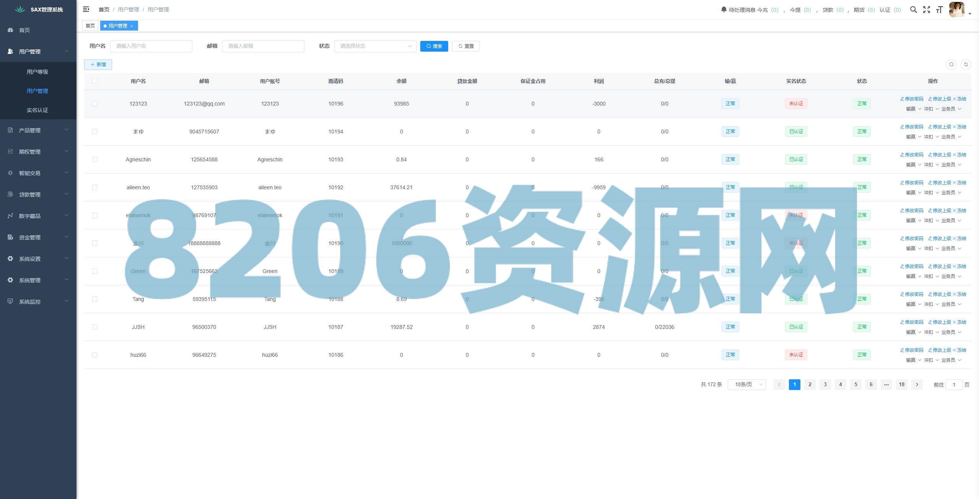Switch to the 首页 tab
The width and height of the screenshot is (979, 499).
coord(90,26)
